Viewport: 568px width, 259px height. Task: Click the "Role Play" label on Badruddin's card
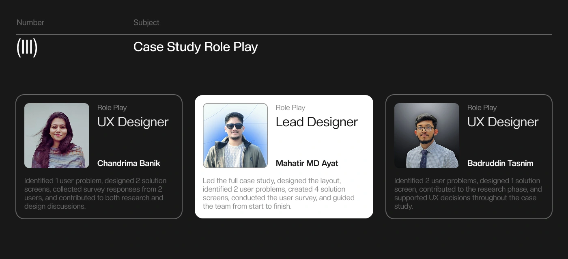click(x=482, y=108)
